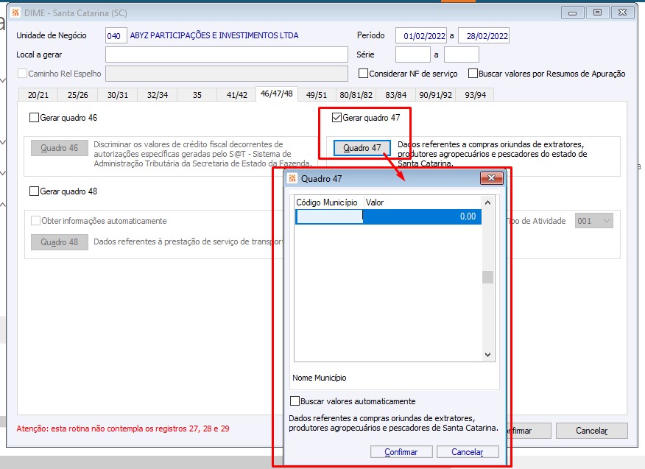Click the Quadro 46 button
The height and width of the screenshot is (469, 645).
[59, 148]
